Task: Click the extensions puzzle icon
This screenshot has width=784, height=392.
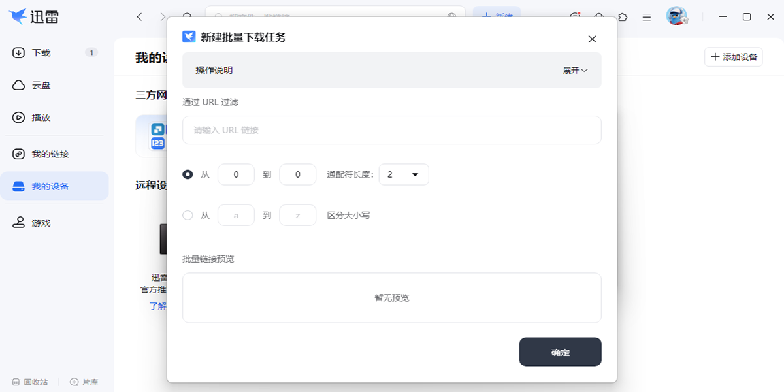Action: (x=623, y=17)
